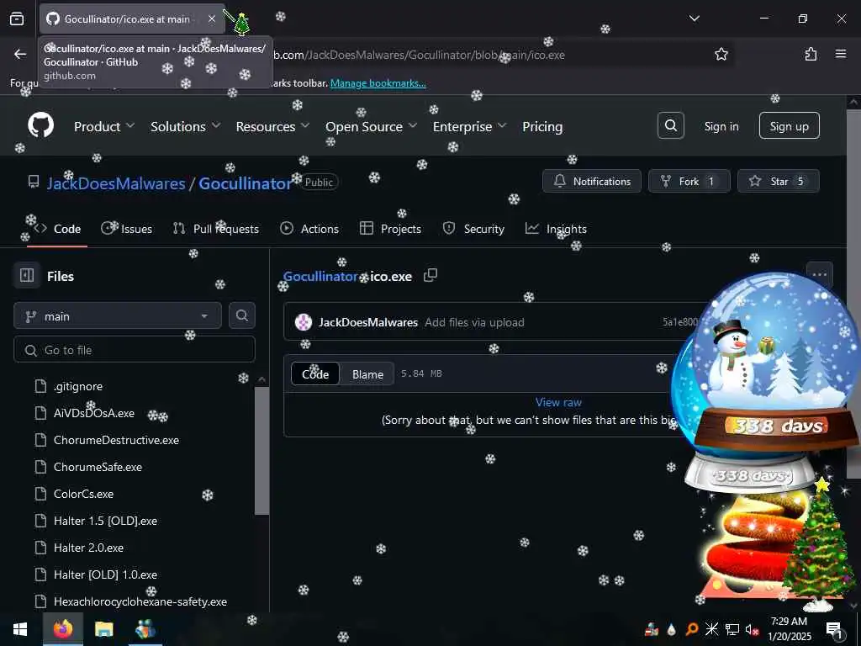Open the Issues tab
Screen dimensions: 861x646
(x=127, y=229)
